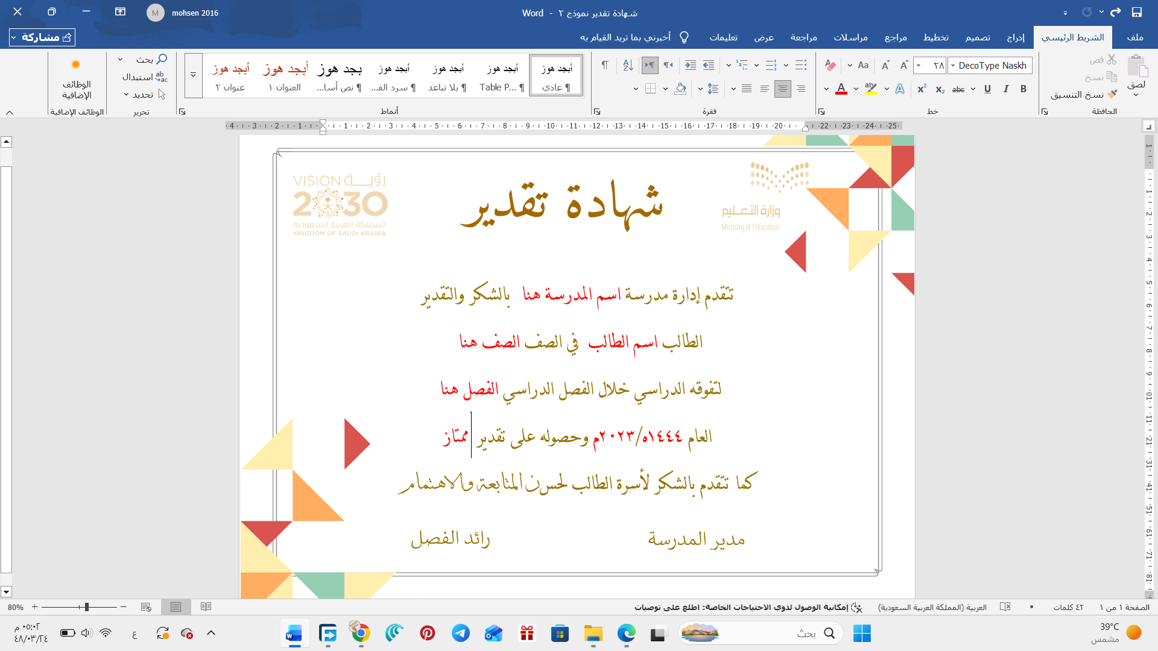Open the Paste options arrow below لصق

tap(1136, 96)
